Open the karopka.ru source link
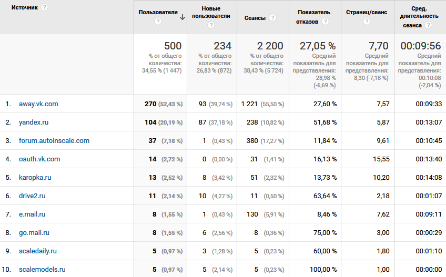The height and width of the screenshot is (277, 446). point(35,178)
